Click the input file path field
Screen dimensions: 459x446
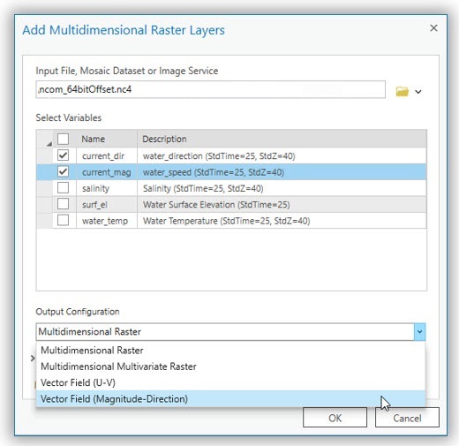point(210,89)
